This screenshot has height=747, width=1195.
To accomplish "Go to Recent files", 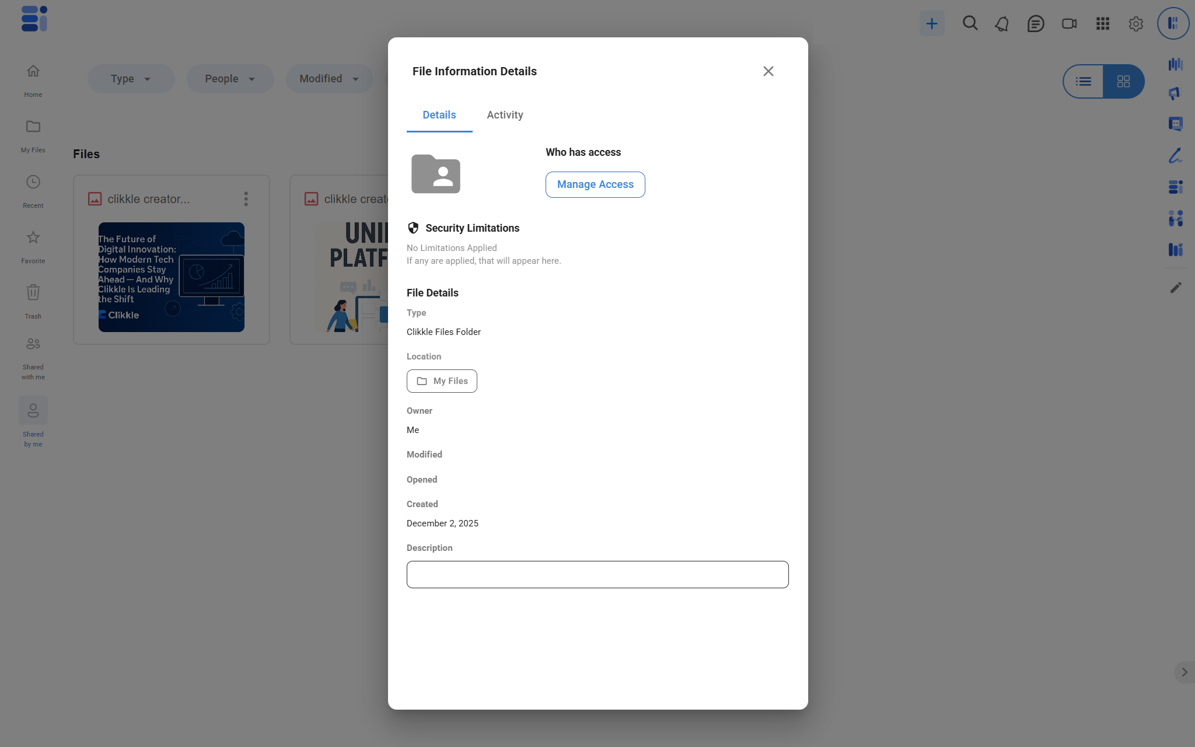I will coord(33,189).
